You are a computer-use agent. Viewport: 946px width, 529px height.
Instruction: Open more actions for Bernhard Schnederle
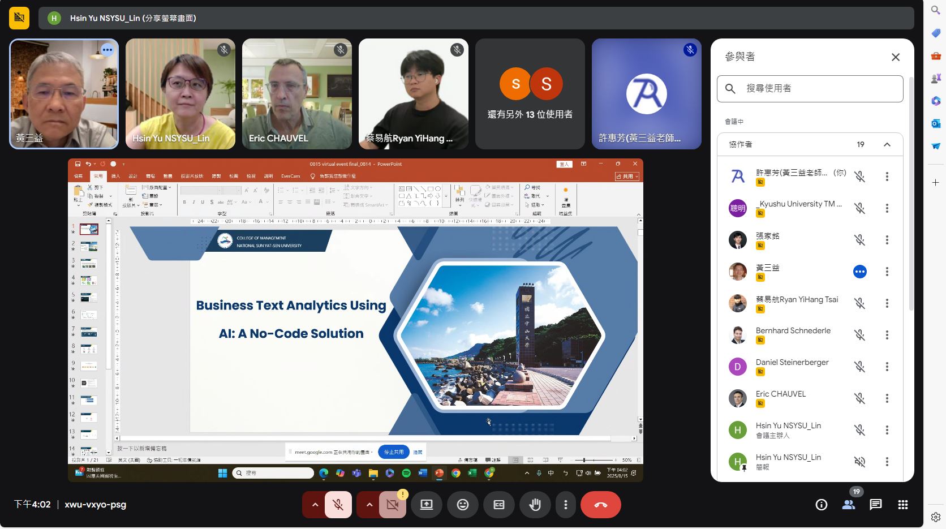[887, 335]
